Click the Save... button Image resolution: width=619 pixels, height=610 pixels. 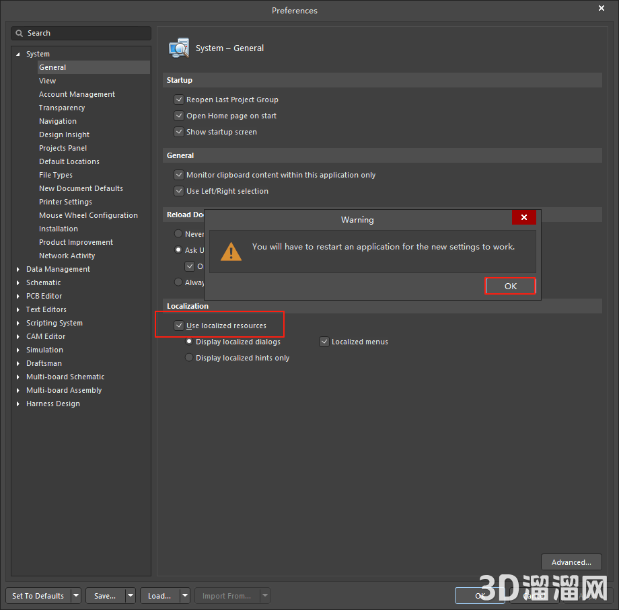106,595
